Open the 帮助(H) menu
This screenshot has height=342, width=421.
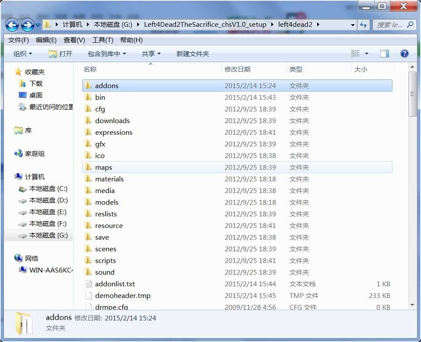131,40
